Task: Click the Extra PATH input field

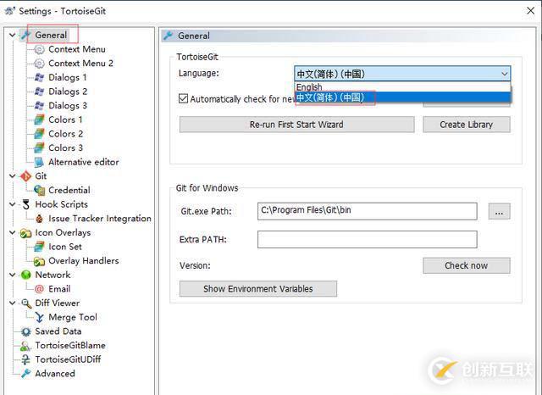Action: point(367,240)
